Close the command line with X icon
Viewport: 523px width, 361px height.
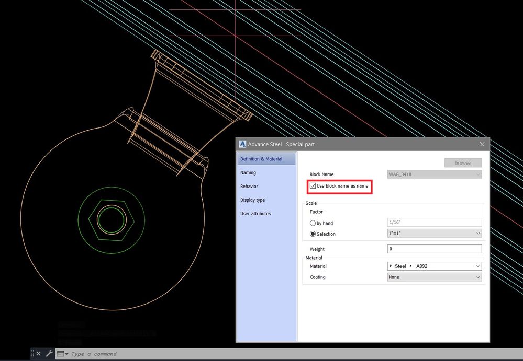(39, 353)
